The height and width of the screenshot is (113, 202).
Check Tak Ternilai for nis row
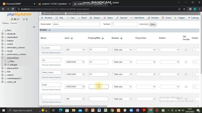tap(186, 62)
